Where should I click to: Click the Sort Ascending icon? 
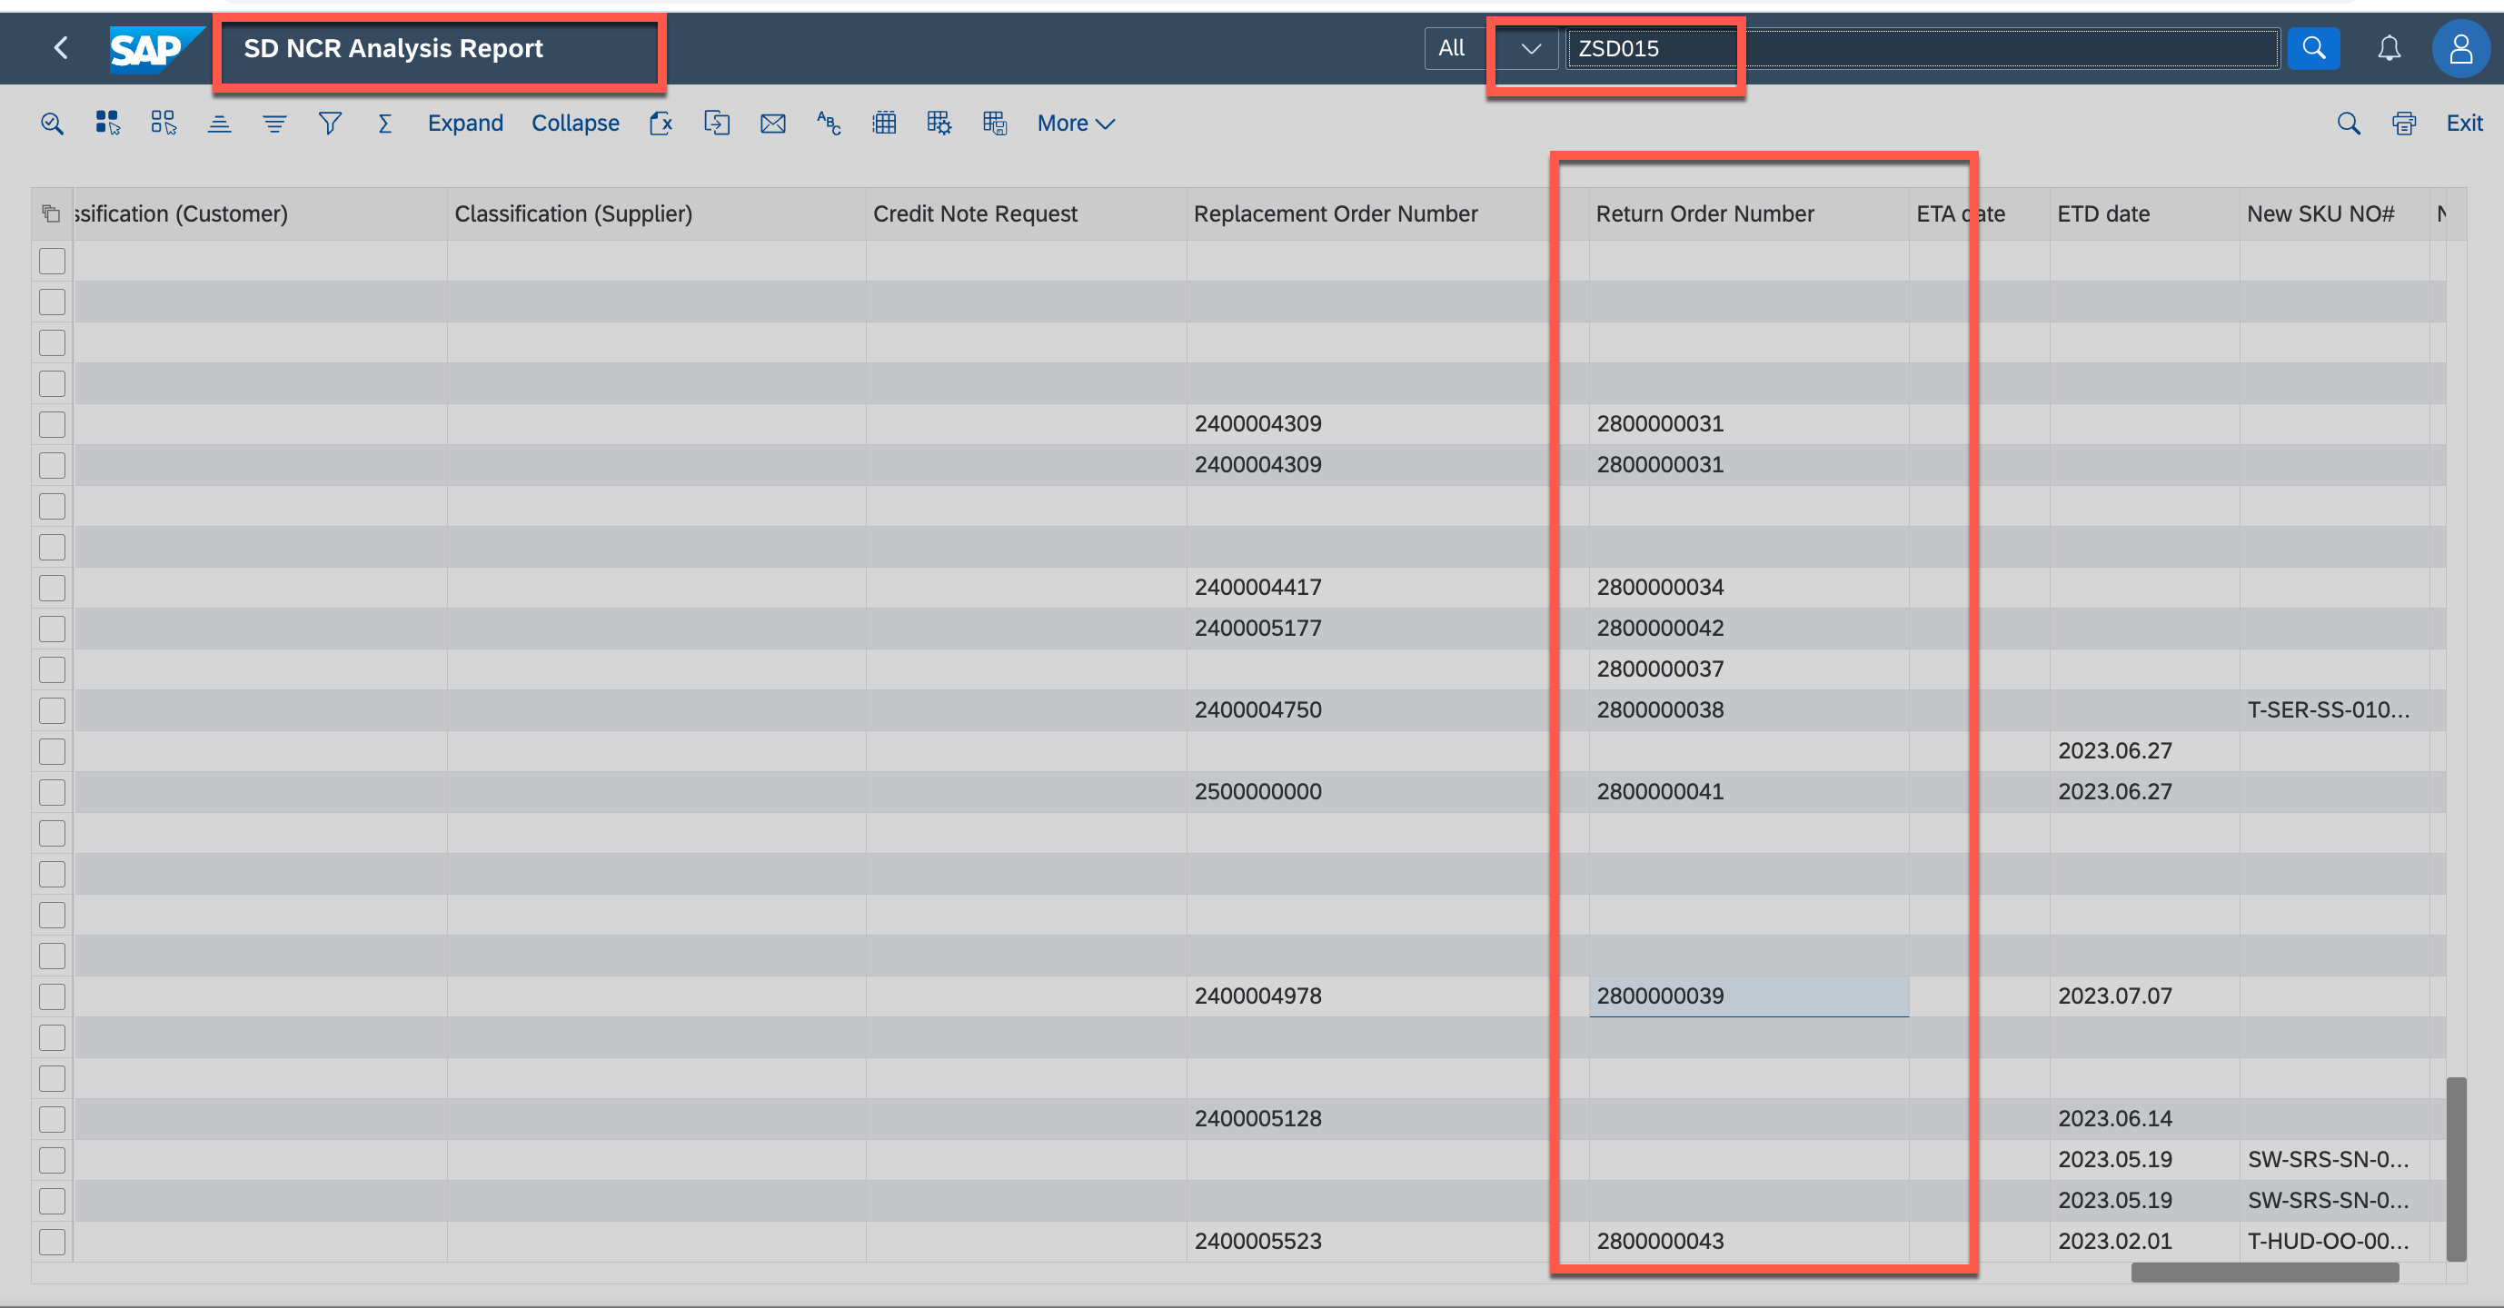(x=219, y=124)
